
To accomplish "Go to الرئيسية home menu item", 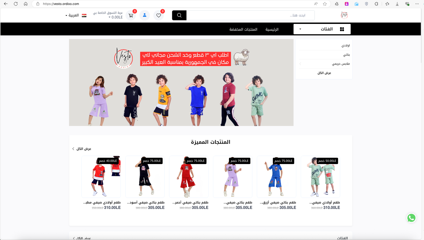I will tap(272, 29).
